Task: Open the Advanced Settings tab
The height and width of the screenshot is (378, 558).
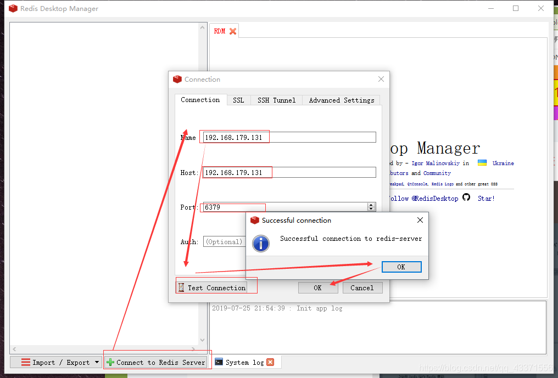Action: [341, 100]
